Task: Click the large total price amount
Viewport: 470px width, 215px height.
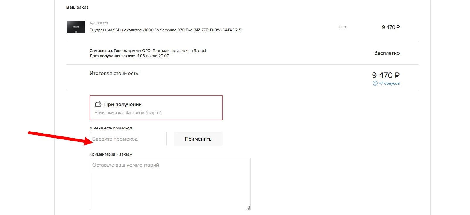Action: pyautogui.click(x=385, y=75)
